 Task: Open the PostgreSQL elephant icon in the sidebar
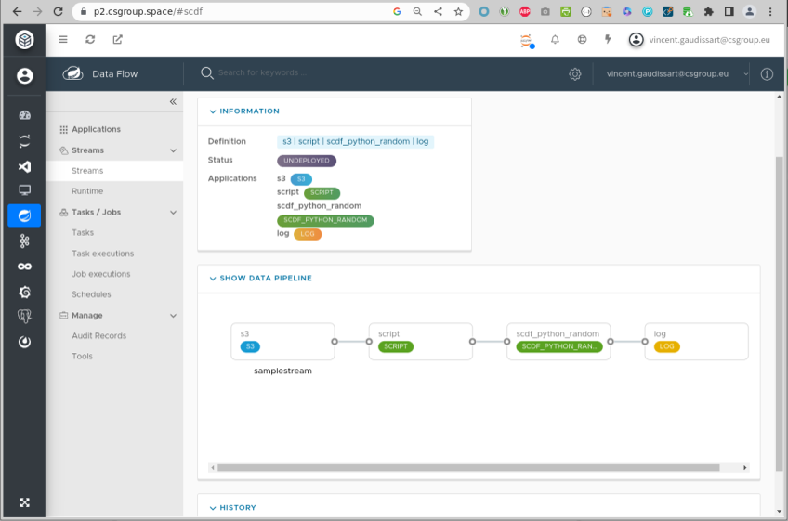click(x=24, y=316)
